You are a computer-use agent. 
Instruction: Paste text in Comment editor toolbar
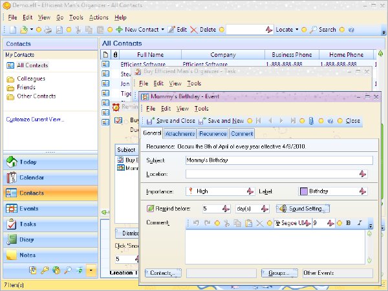point(249,223)
